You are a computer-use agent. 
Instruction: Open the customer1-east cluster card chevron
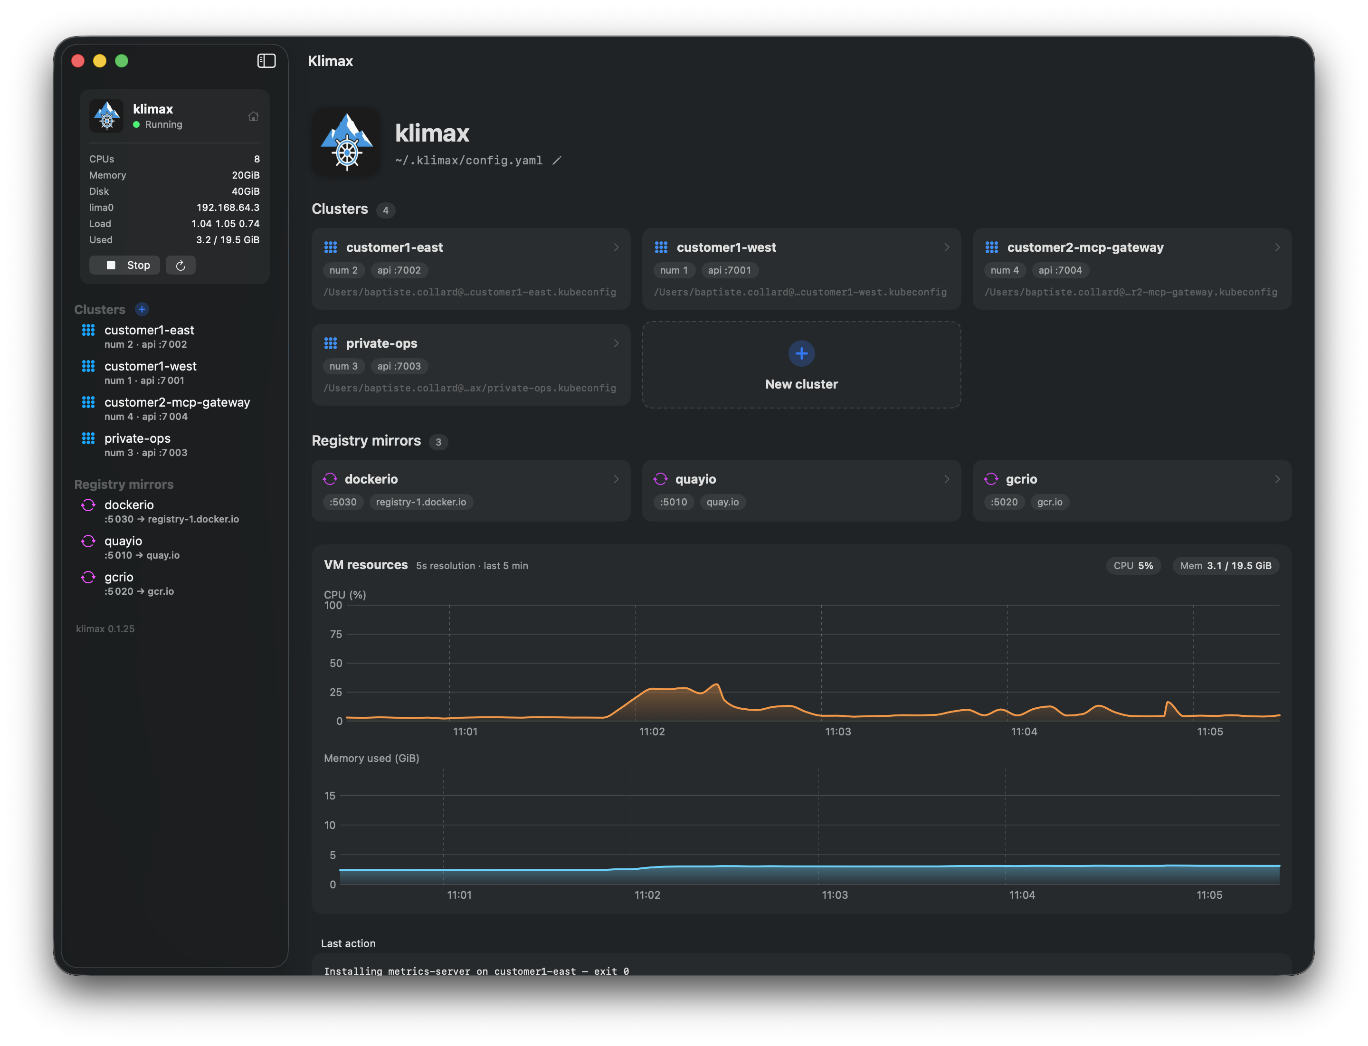[x=617, y=247]
